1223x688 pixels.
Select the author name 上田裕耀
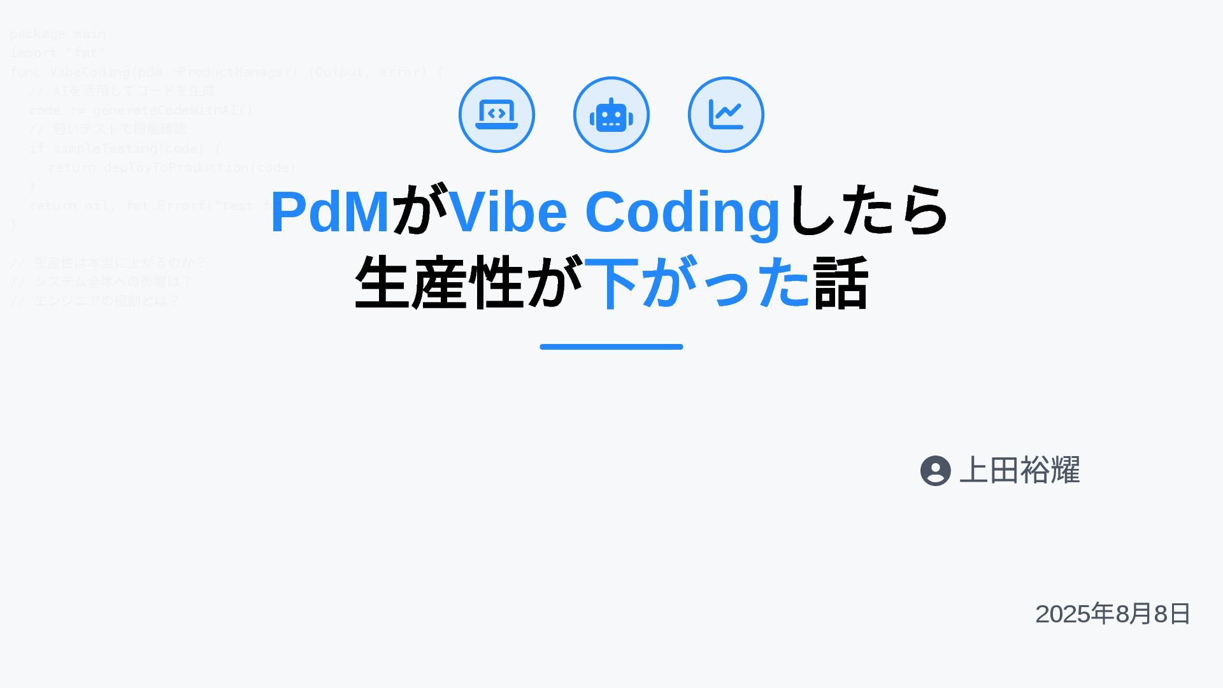(1019, 470)
